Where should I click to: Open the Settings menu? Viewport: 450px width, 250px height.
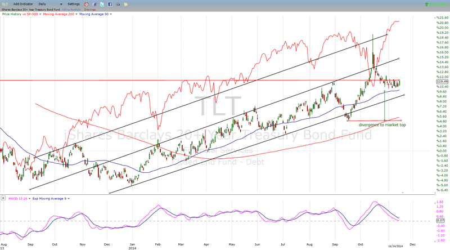tap(74, 4)
